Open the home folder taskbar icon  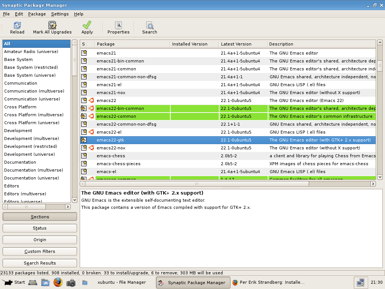(45, 283)
